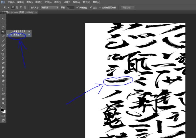Choose Subtract from Selection mode
Image resolution: width=196 pixels, height=138 pixels.
pos(21,7)
